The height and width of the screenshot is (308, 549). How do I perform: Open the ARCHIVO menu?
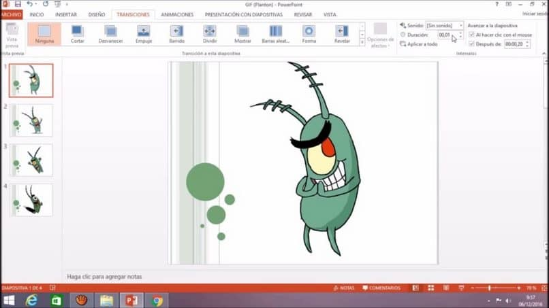tap(12, 14)
